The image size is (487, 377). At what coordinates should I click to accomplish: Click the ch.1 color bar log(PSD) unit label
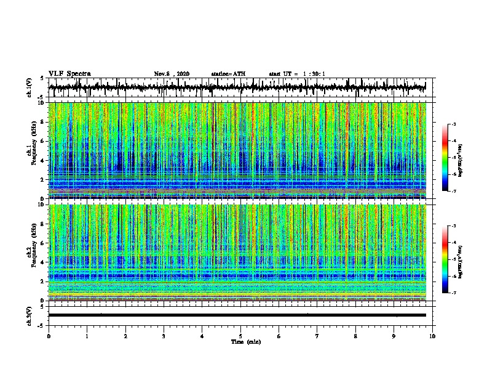coord(461,160)
